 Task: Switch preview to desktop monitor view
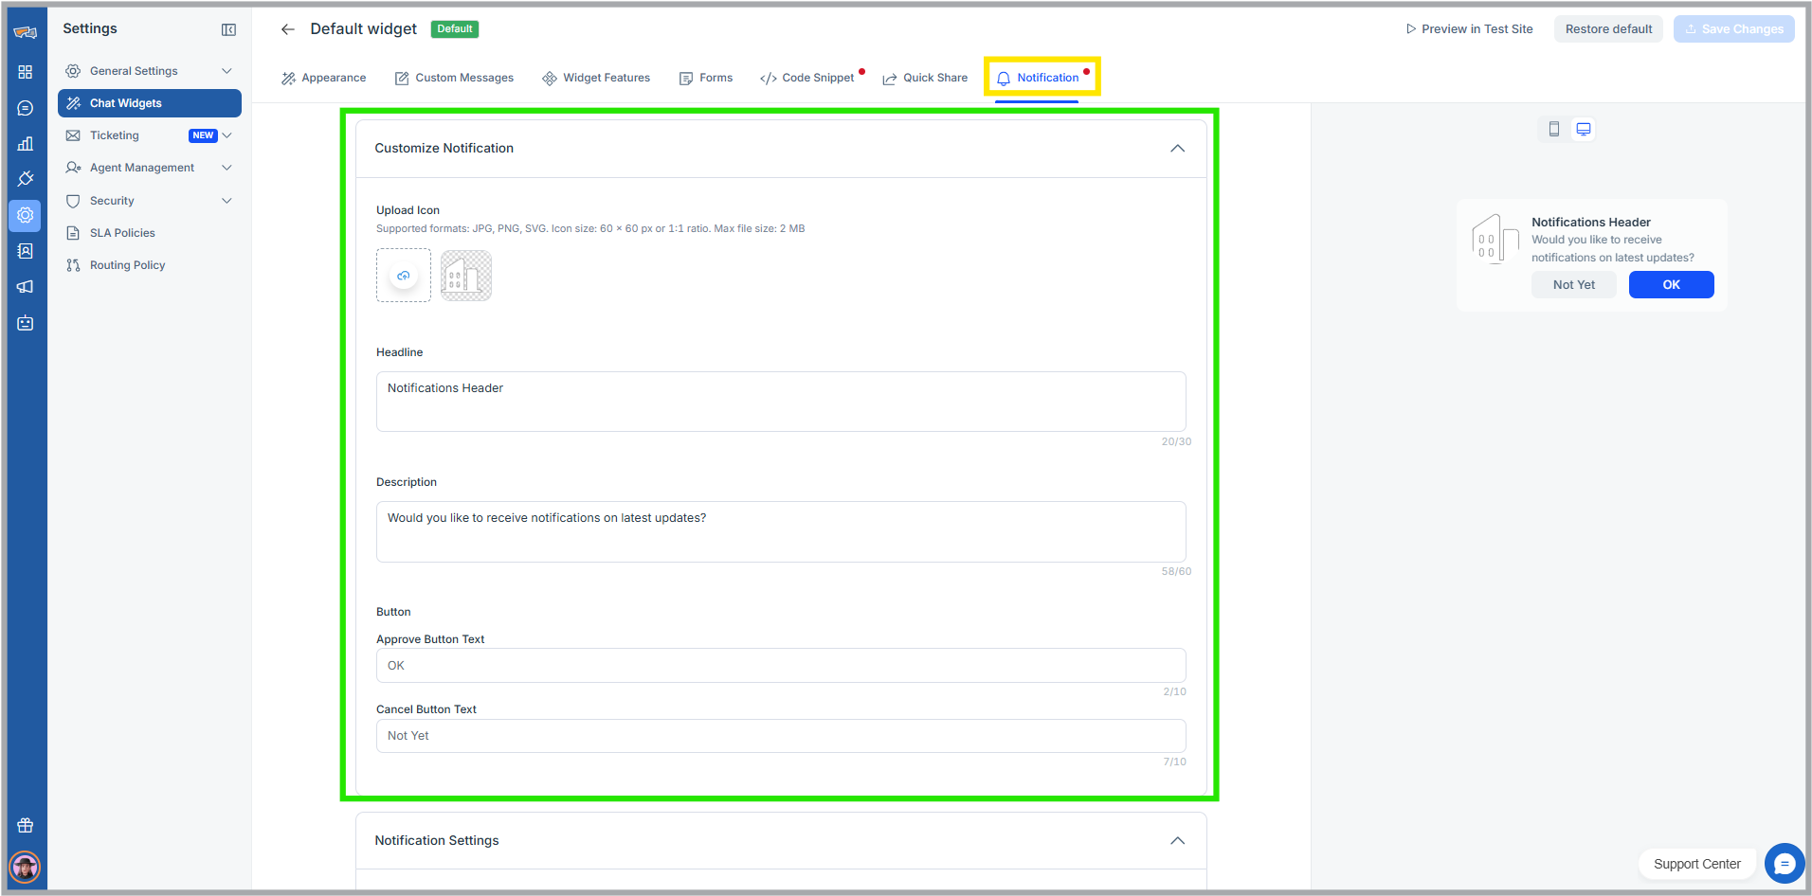pos(1583,129)
